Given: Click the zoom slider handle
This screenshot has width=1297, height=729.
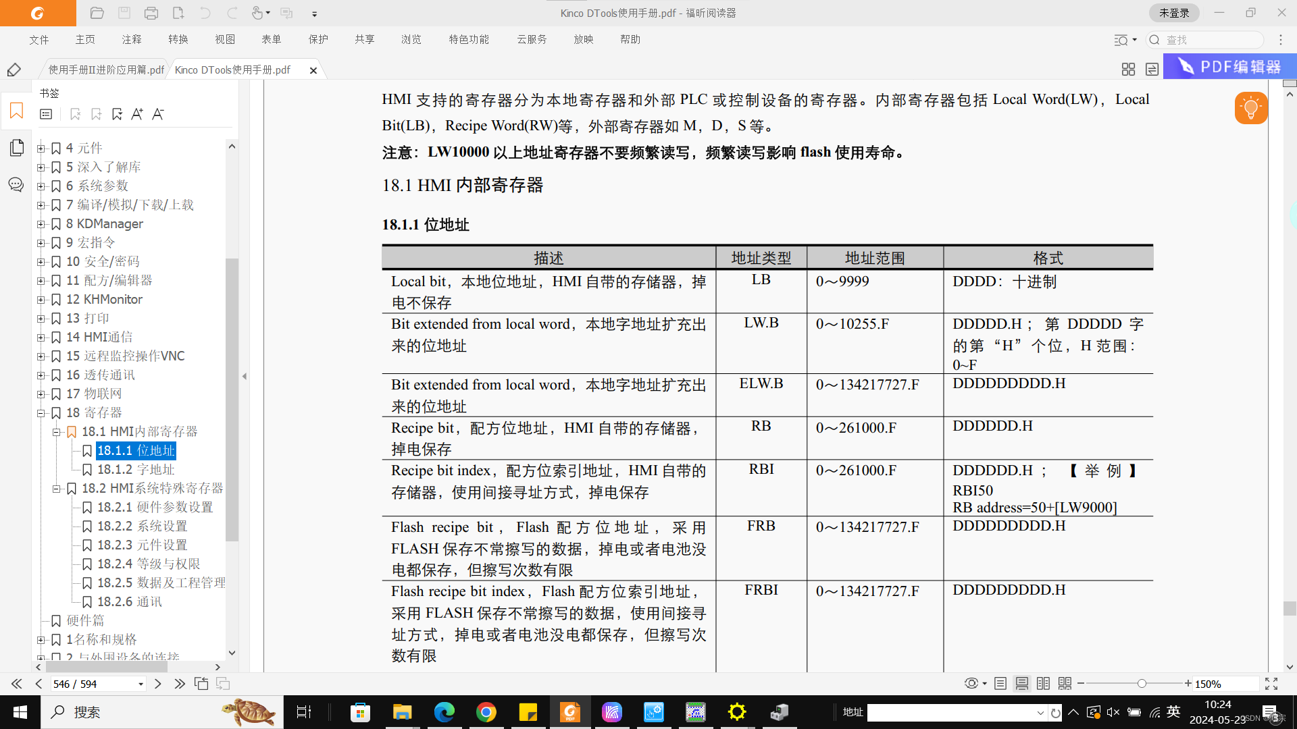Looking at the screenshot, I should [x=1142, y=684].
